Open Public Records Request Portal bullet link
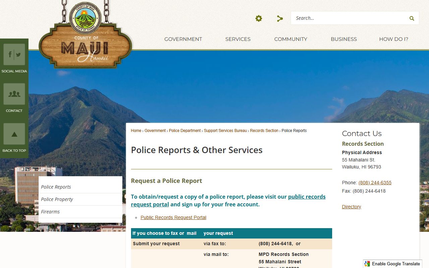This screenshot has height=268, width=429. coord(173,217)
